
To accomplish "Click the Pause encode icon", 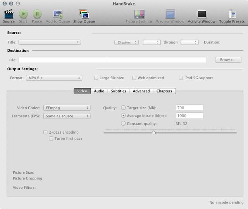I will [x=37, y=14].
